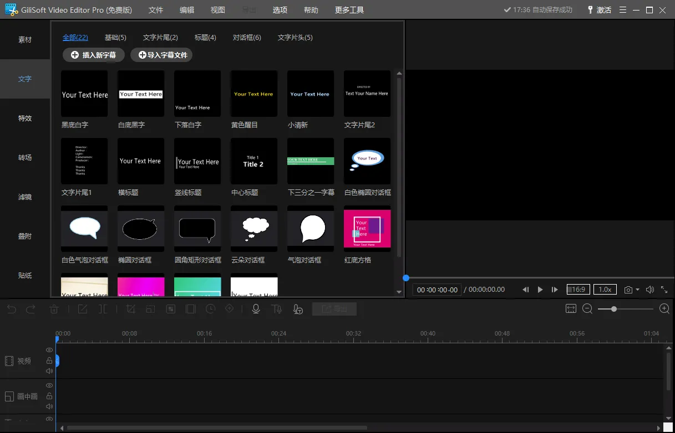Click the 插入新字幕 button

[94, 55]
